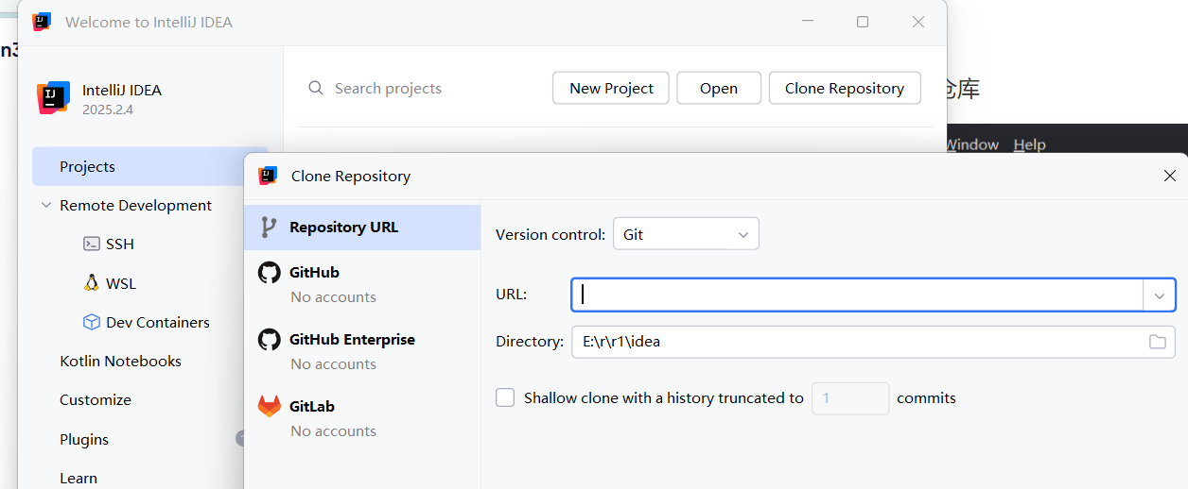Click the search magnifier icon
Image resolution: width=1188 pixels, height=489 pixels.
tap(316, 88)
